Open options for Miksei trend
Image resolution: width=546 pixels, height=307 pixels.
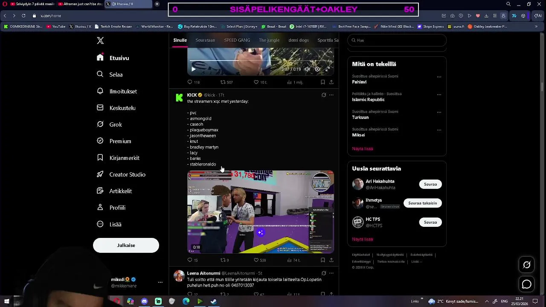pyautogui.click(x=439, y=130)
